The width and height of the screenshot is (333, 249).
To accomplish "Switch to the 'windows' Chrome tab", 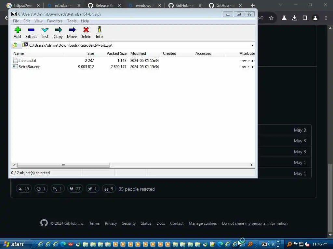I will [x=144, y=5].
